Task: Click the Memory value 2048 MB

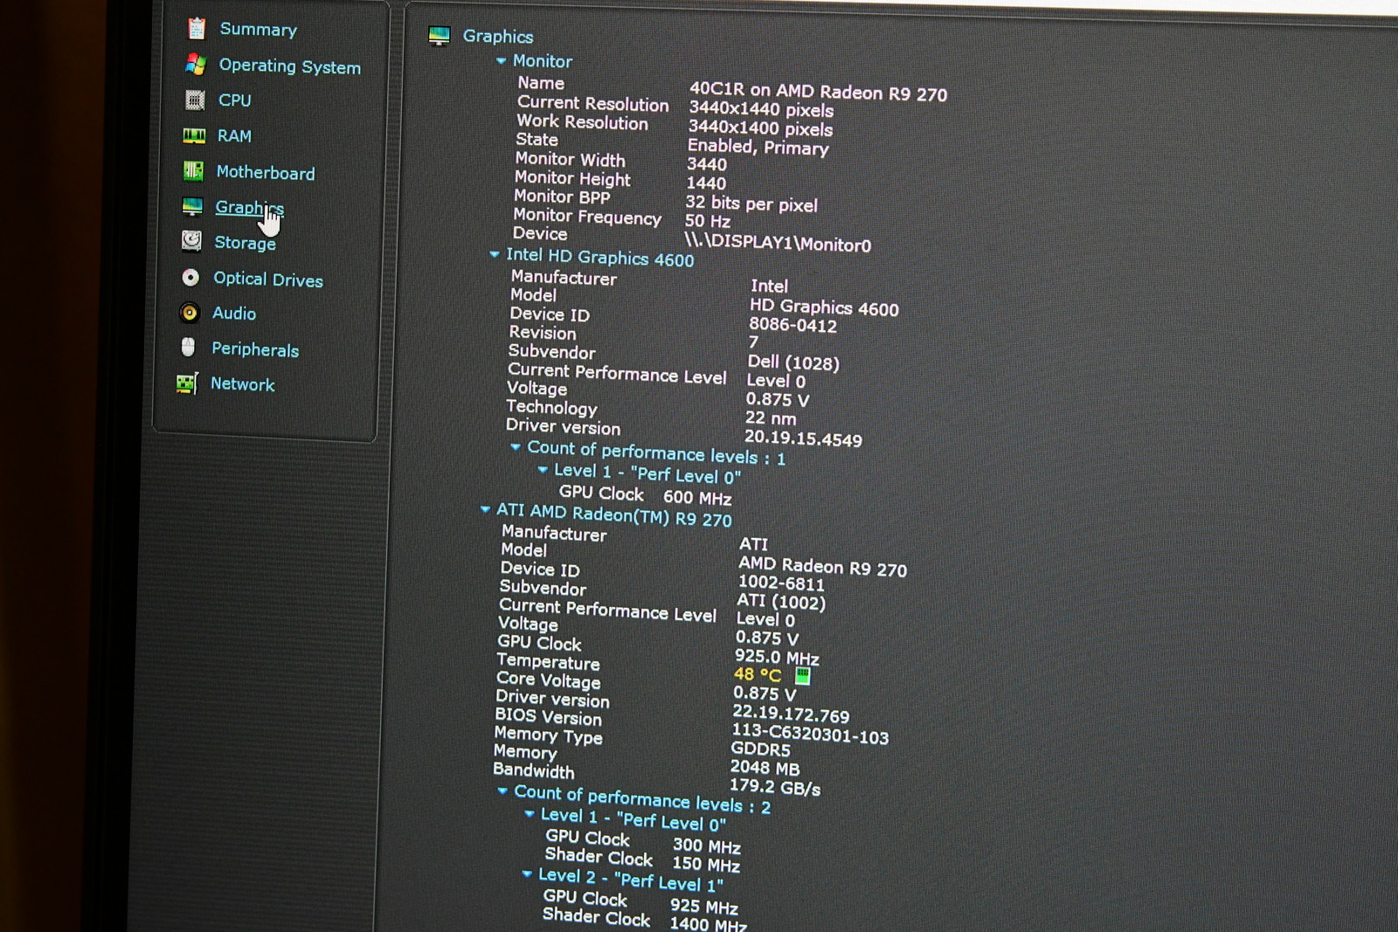Action: [765, 768]
